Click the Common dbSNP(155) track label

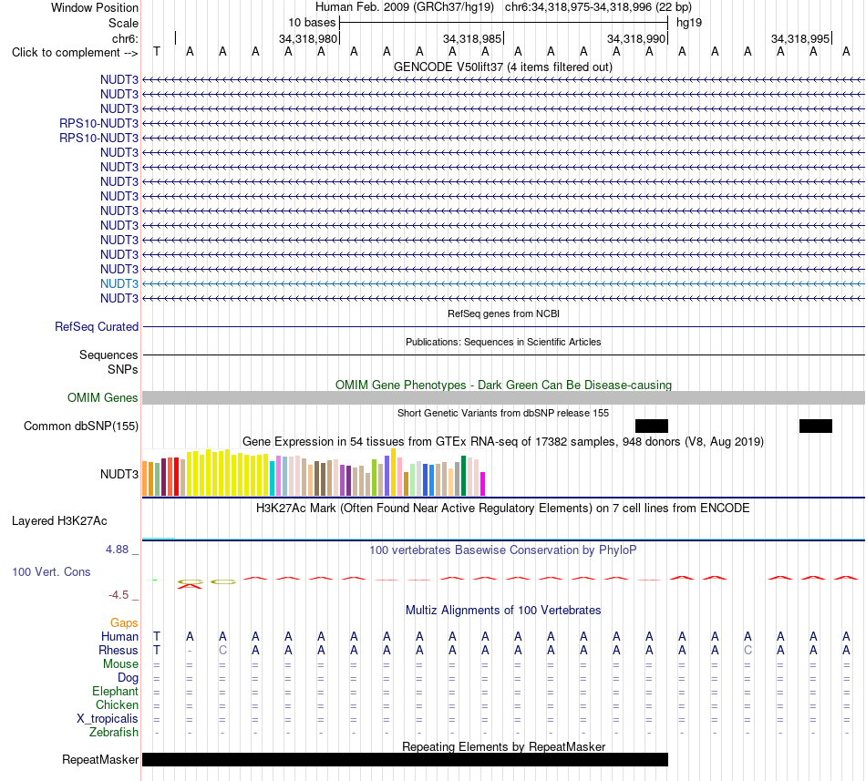coord(80,426)
